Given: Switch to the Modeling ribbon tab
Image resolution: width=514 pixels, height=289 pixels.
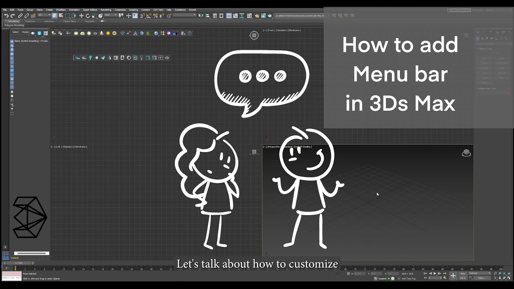Looking at the screenshot, I should [14, 21].
